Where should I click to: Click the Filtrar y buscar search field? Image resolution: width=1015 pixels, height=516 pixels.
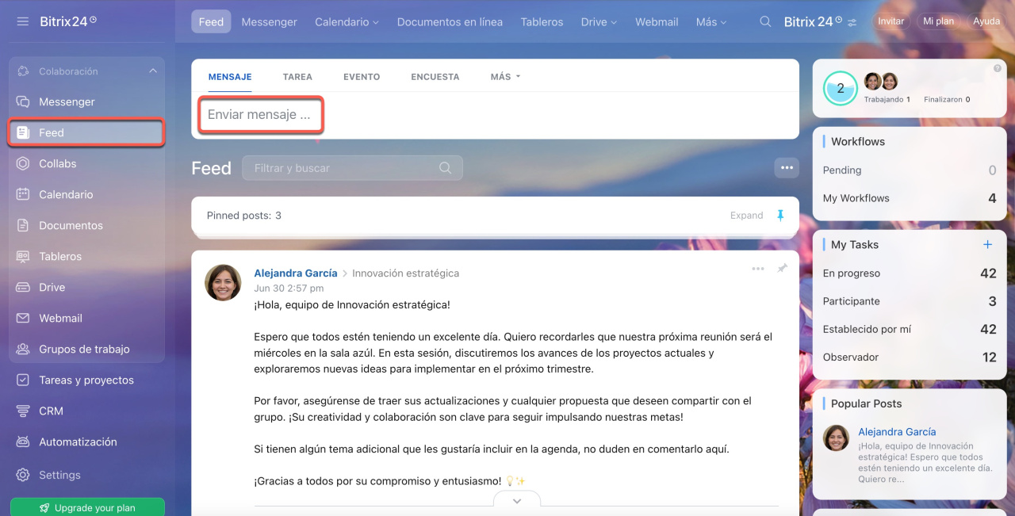click(352, 168)
